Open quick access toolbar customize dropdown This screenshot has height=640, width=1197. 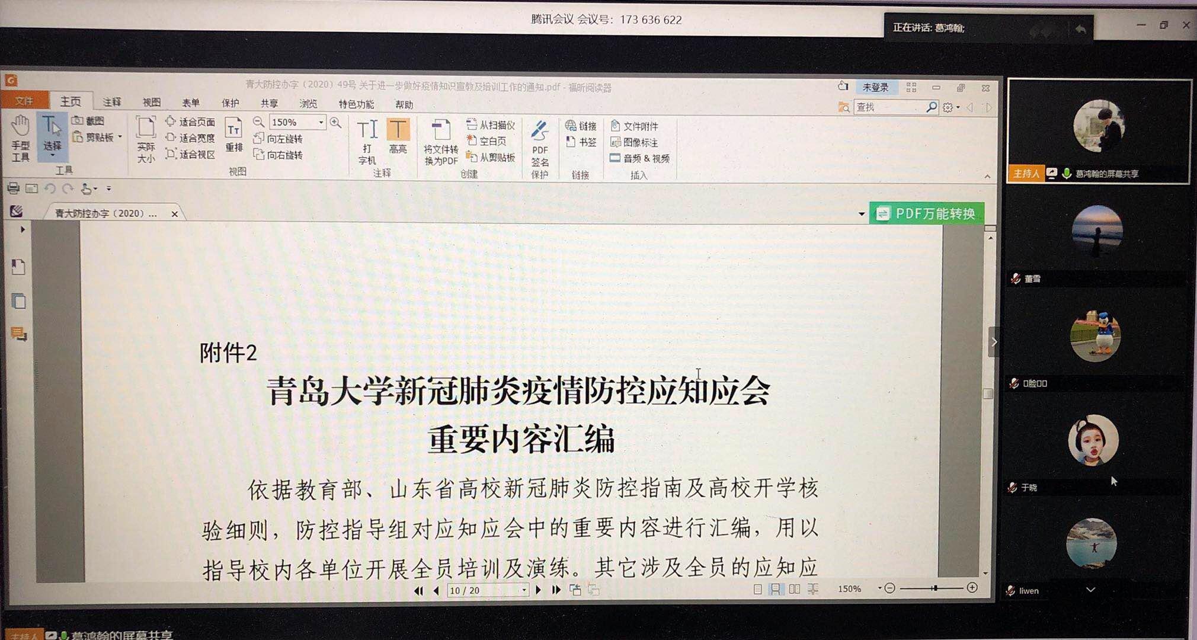[x=108, y=188]
